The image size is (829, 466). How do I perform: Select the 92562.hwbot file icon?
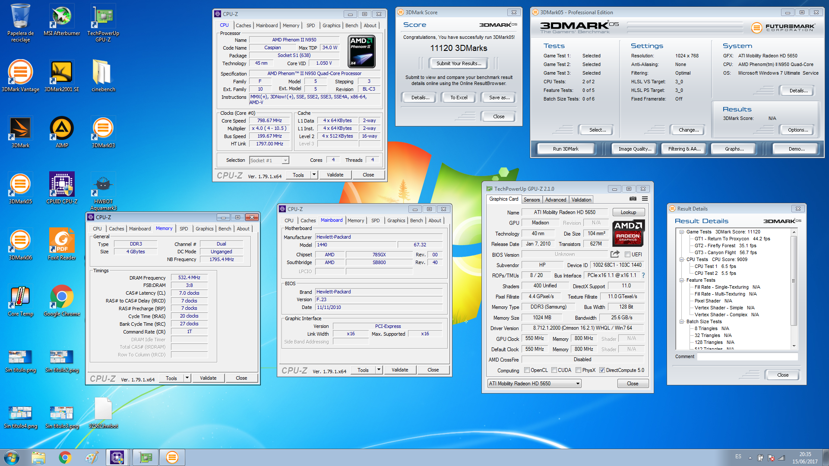[x=103, y=412]
